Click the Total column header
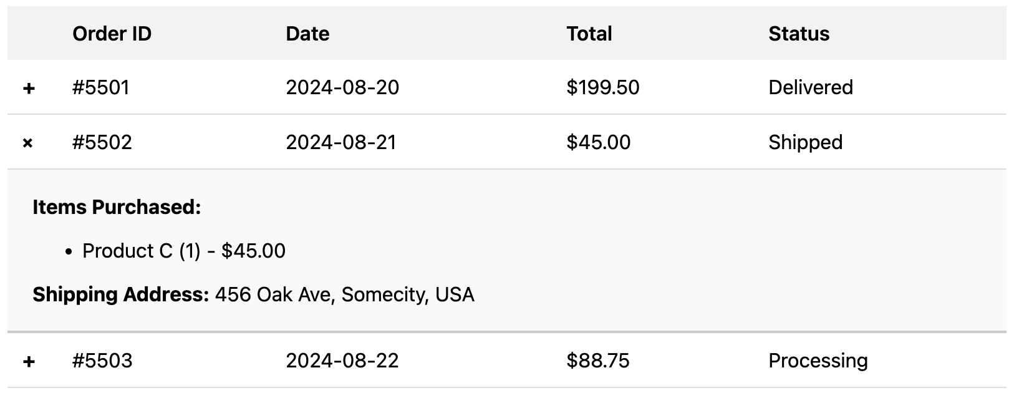The width and height of the screenshot is (1014, 398). [x=589, y=34]
